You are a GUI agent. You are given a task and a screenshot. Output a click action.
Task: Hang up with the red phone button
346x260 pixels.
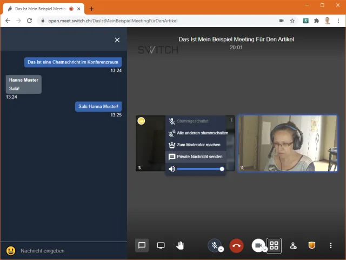click(236, 246)
